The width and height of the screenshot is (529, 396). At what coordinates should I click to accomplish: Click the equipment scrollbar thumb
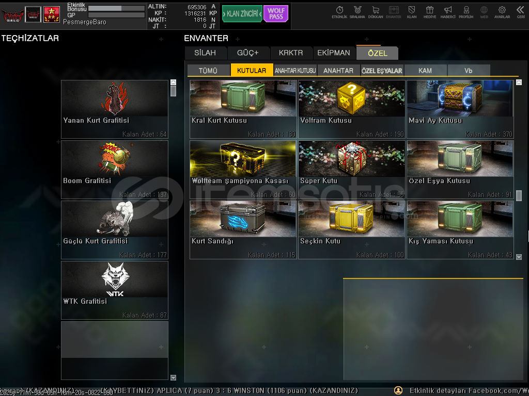tap(174, 91)
